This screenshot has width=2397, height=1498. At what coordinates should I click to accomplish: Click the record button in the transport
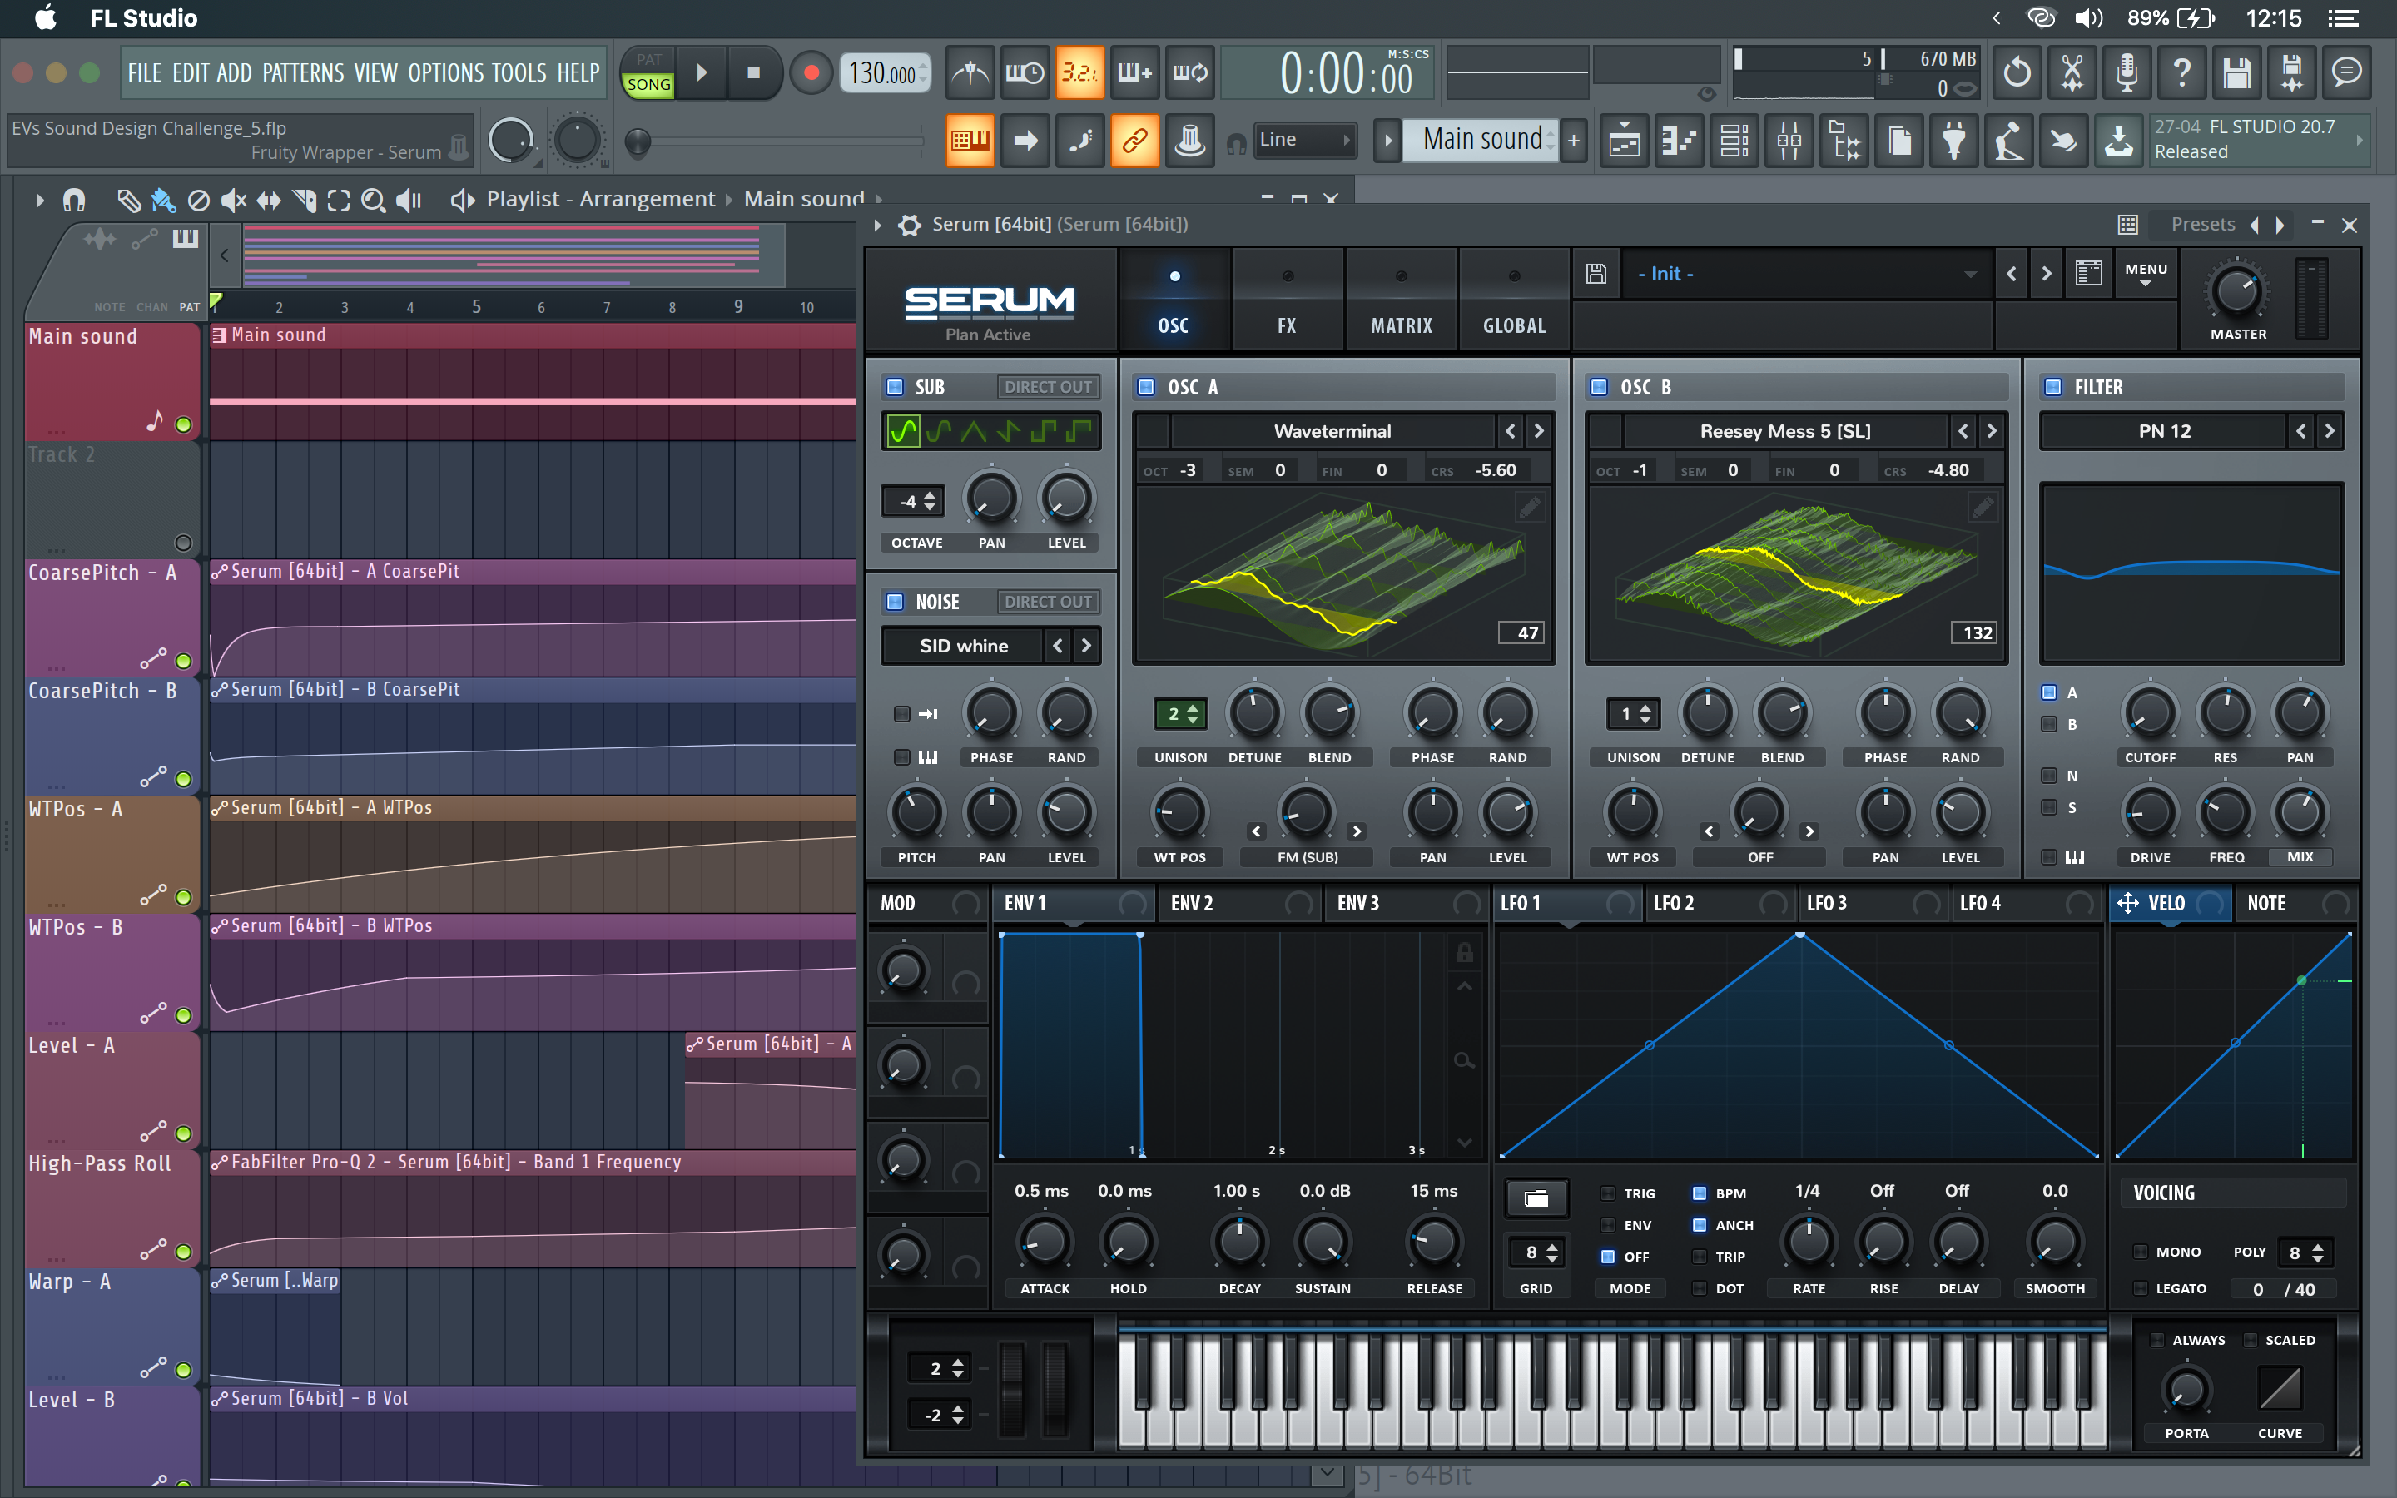tap(811, 72)
